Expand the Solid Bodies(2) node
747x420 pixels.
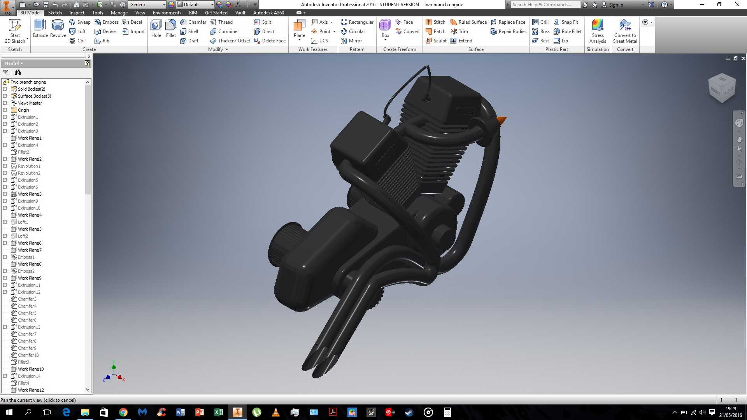pyautogui.click(x=5, y=89)
